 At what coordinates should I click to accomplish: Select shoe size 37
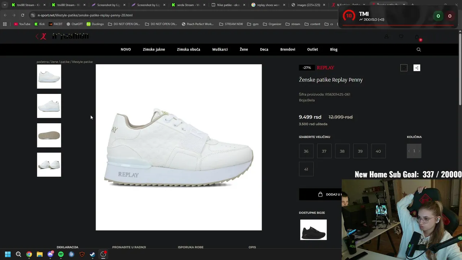click(x=324, y=151)
